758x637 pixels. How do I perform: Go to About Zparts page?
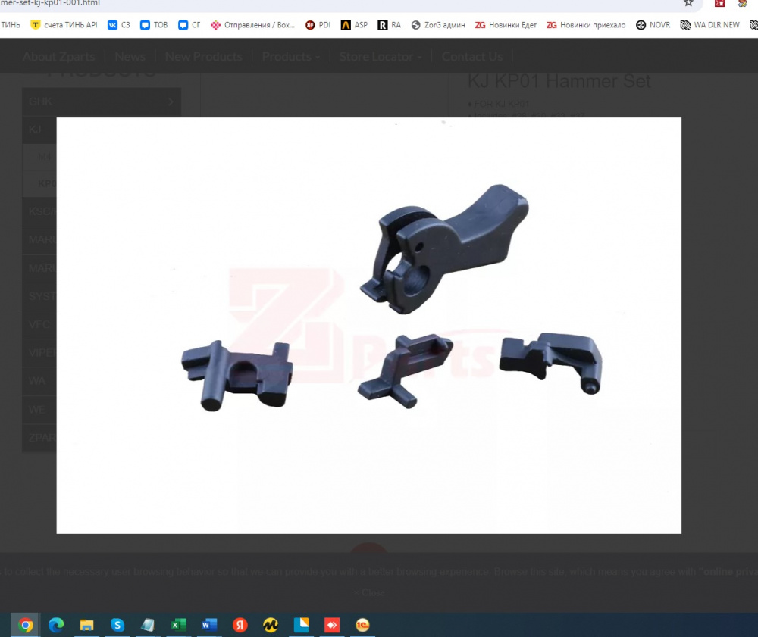pyautogui.click(x=59, y=57)
